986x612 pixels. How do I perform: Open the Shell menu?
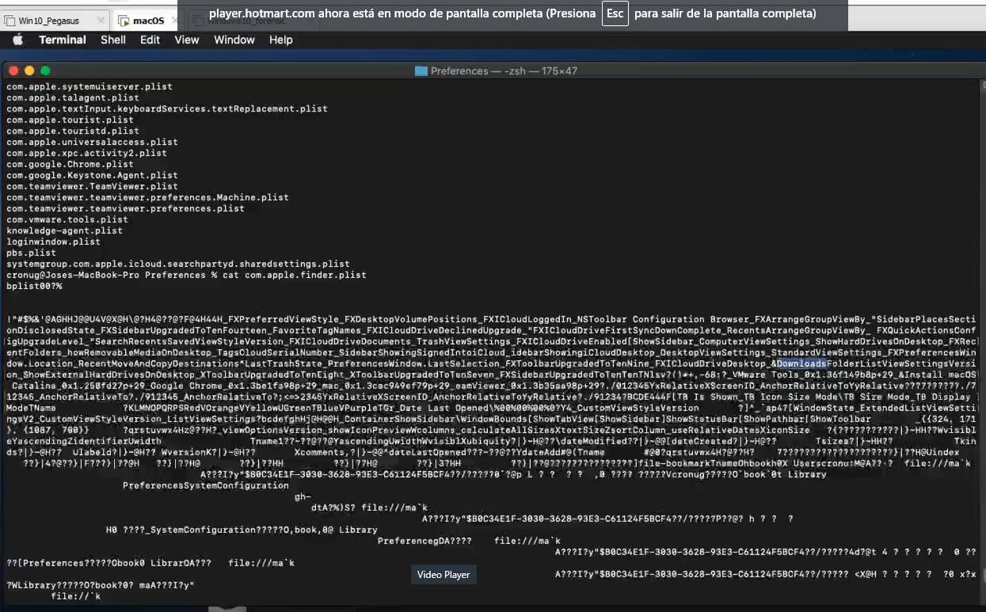click(112, 40)
